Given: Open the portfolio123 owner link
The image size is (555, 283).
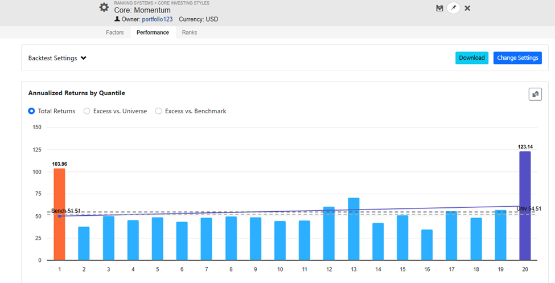Looking at the screenshot, I should click(157, 19).
